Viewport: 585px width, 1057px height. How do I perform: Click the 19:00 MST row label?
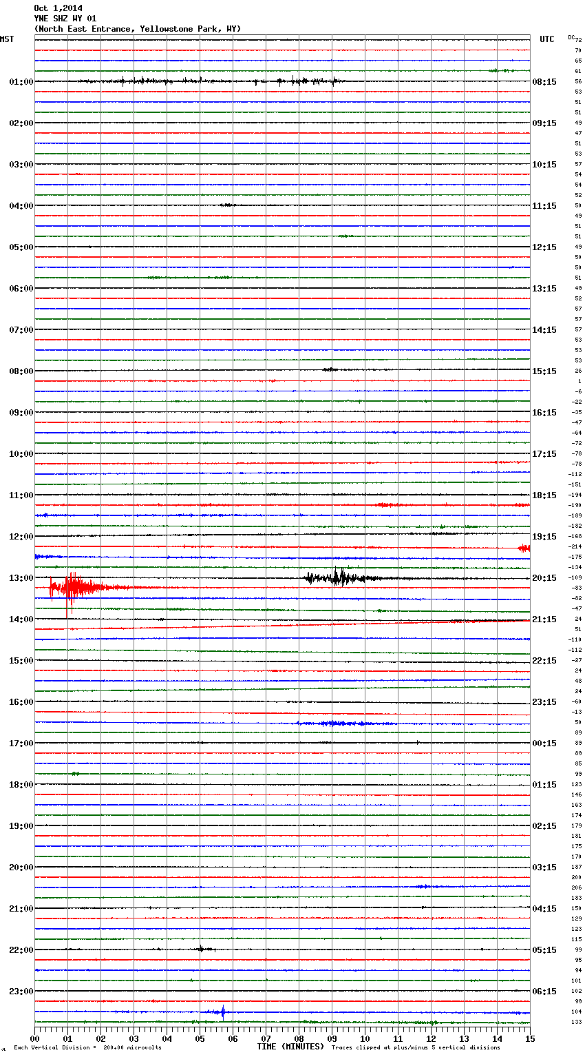coord(21,826)
